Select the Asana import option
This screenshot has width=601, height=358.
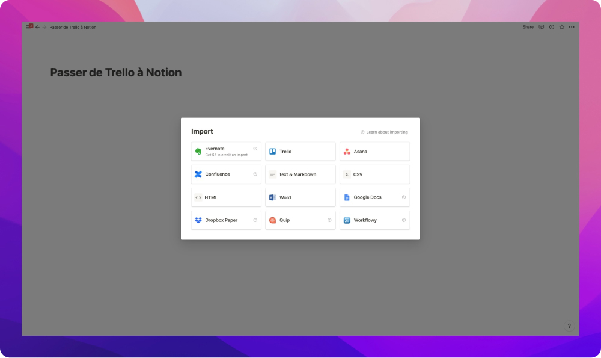pos(374,151)
